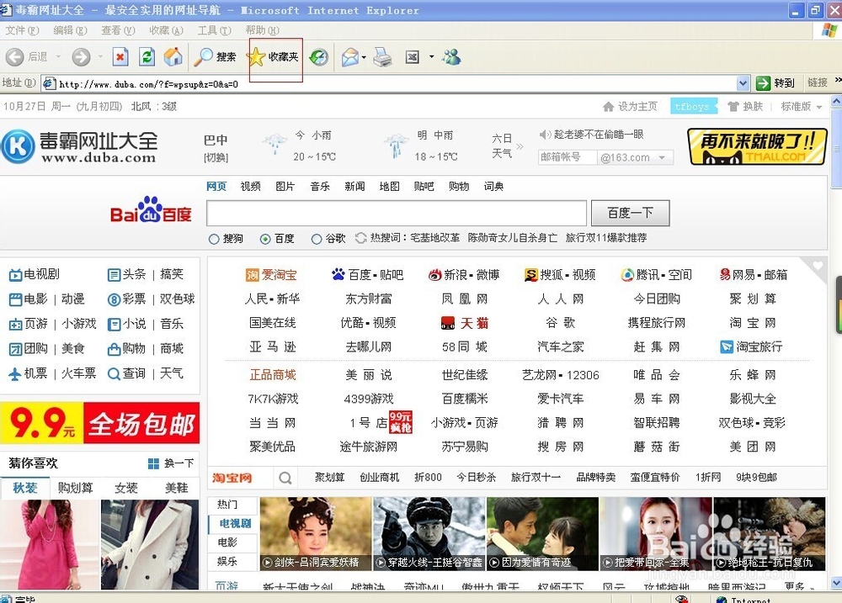Click the Print icon

pyautogui.click(x=382, y=57)
